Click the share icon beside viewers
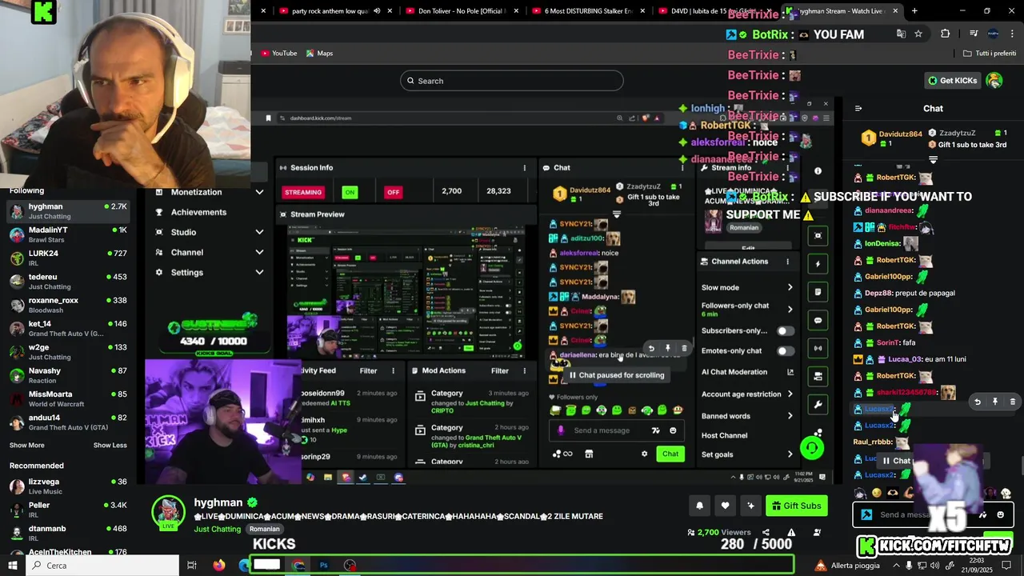1024x576 pixels. tap(766, 532)
